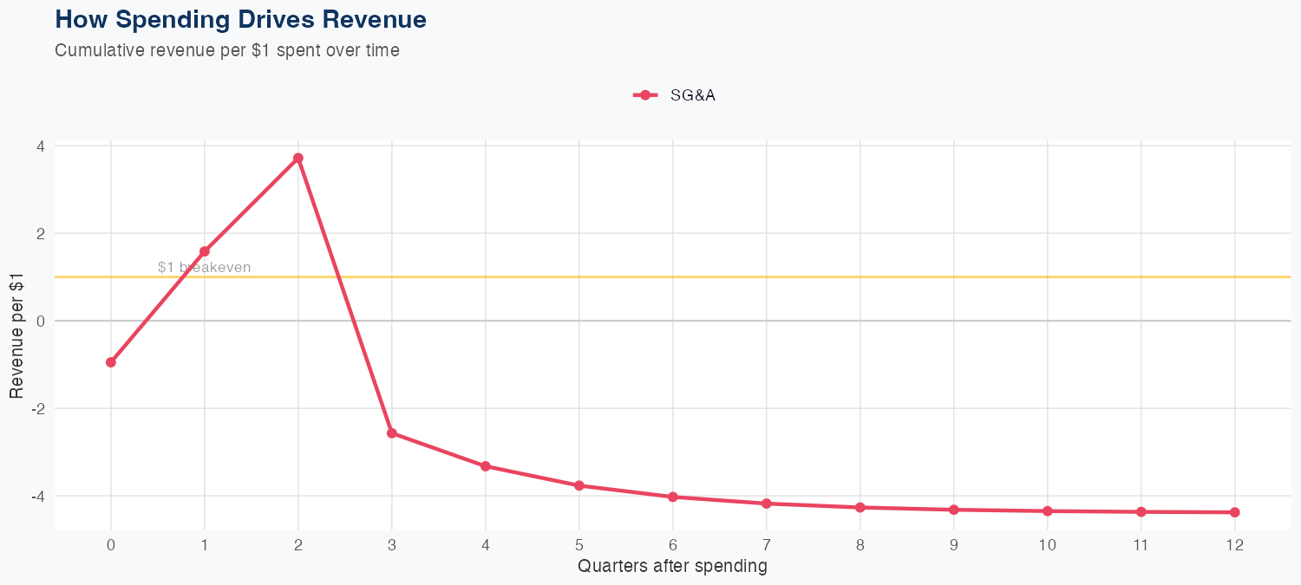Click the chart subtitle about cumulative revenue

(x=227, y=50)
